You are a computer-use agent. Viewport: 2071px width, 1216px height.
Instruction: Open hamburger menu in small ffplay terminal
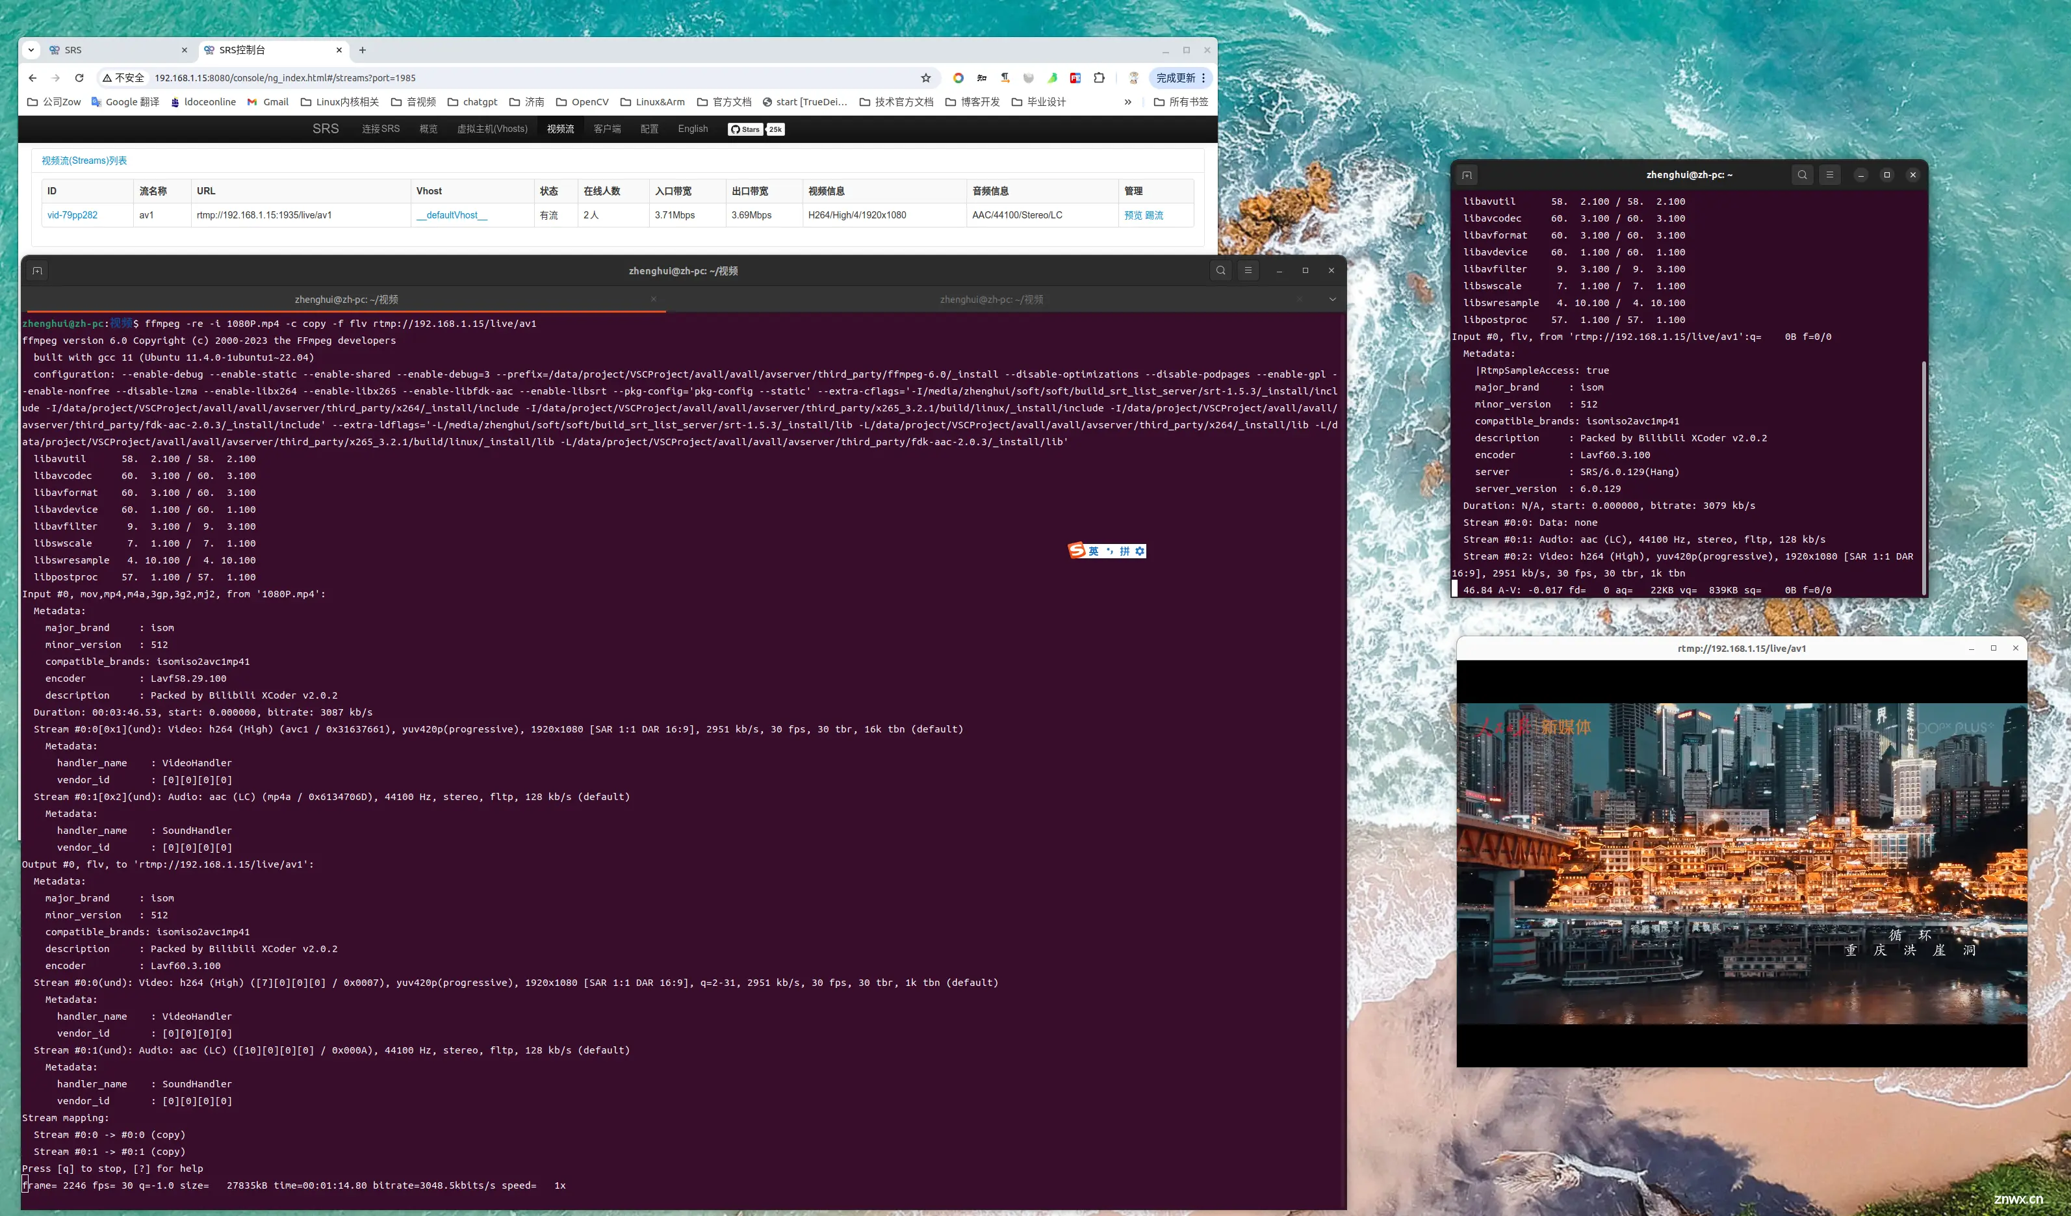1829,175
